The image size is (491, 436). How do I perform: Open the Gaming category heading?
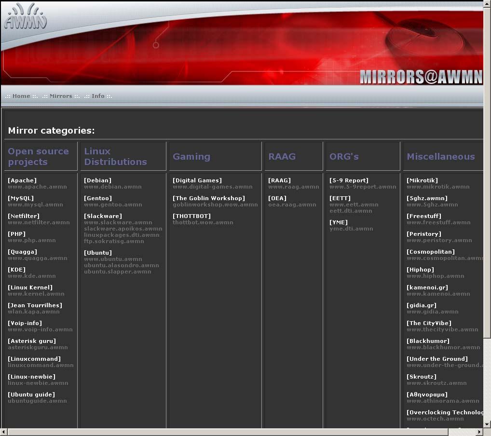[x=191, y=157]
